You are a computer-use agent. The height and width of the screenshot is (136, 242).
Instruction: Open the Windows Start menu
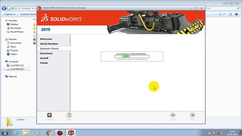tap(5, 133)
